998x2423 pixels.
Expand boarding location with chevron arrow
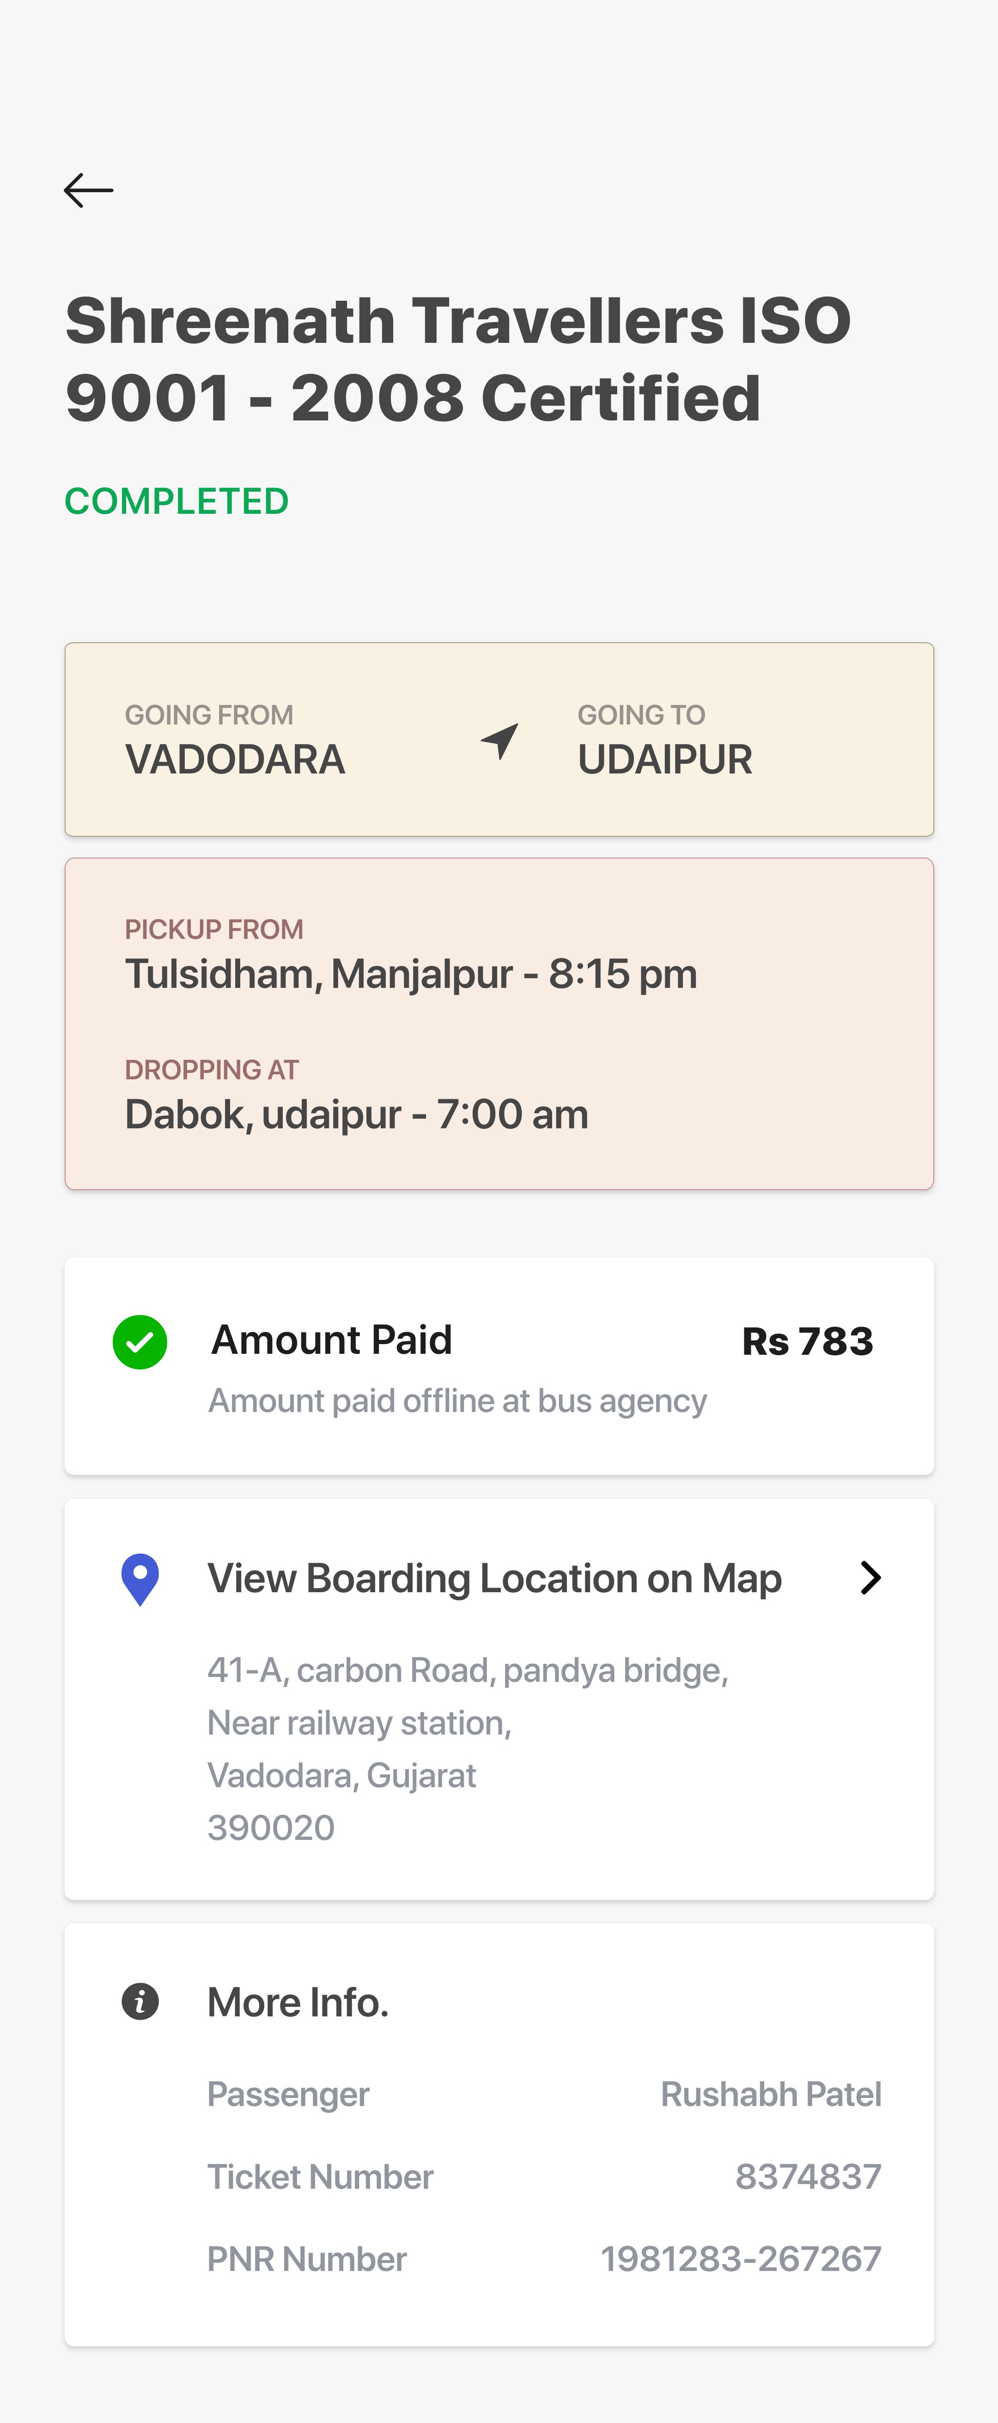(870, 1577)
